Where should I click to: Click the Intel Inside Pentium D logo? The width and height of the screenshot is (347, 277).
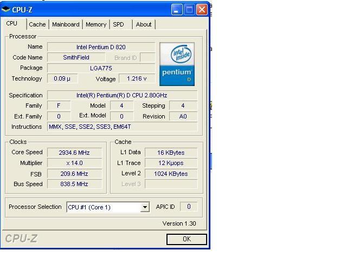tap(177, 64)
